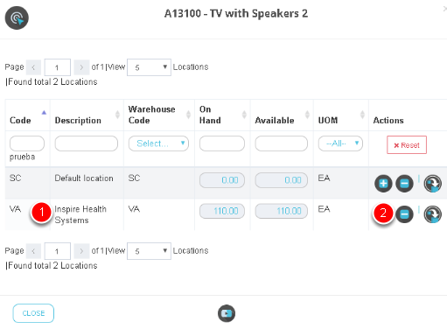
Task: Click the transfer icon in SC row
Action: coord(432,184)
